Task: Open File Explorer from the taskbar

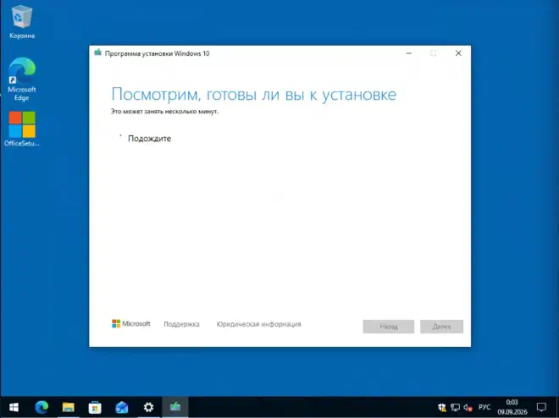Action: pyautogui.click(x=68, y=407)
